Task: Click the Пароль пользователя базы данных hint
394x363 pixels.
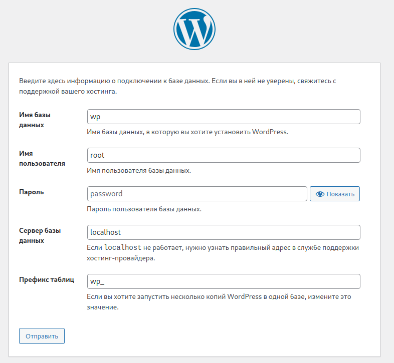Action: pos(144,209)
